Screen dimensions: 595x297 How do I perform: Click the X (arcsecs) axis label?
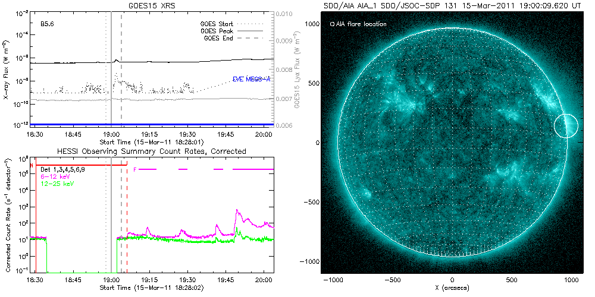452,287
